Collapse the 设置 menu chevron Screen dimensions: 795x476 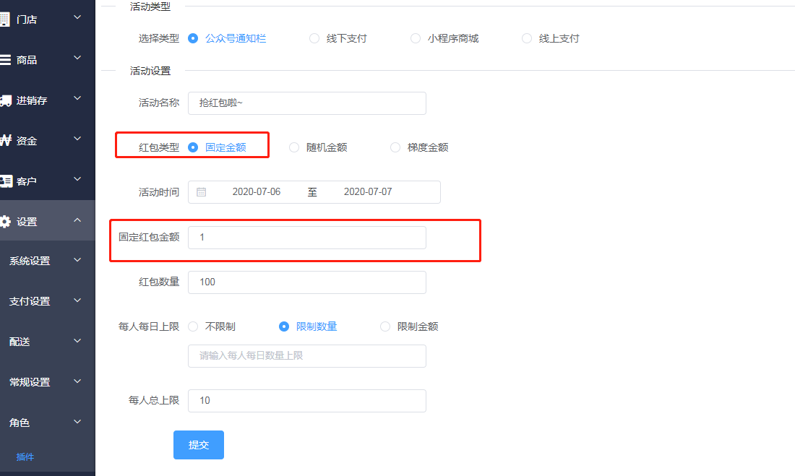[77, 220]
